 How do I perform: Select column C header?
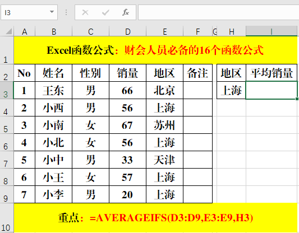pos(90,31)
